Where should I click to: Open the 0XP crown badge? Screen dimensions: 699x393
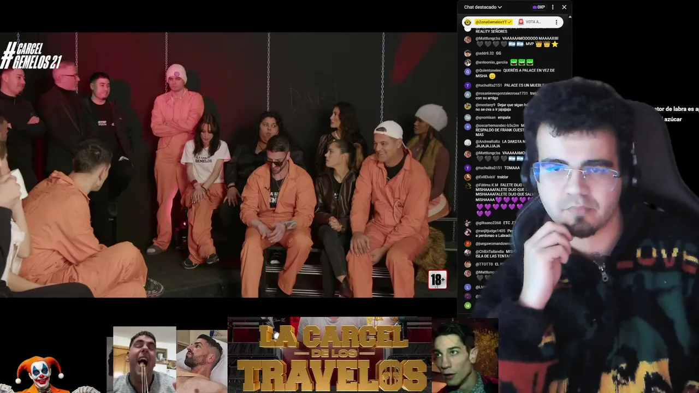[x=538, y=7]
